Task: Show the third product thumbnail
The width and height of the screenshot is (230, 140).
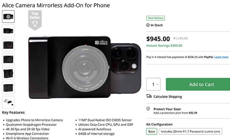Action: pyautogui.click(x=8, y=45)
